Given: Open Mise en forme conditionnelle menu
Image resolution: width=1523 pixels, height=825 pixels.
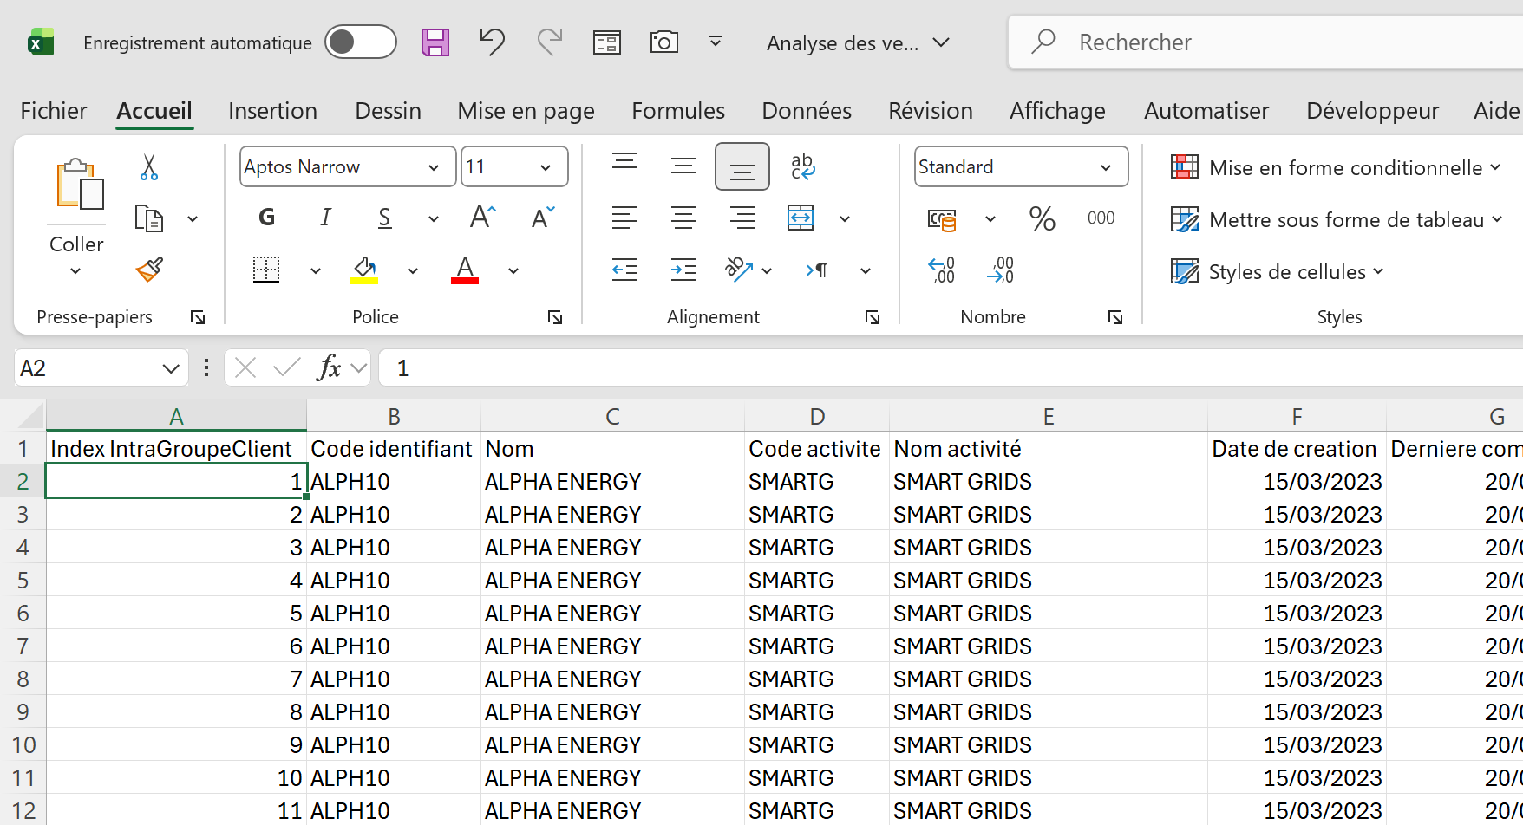Looking at the screenshot, I should click(x=1336, y=167).
